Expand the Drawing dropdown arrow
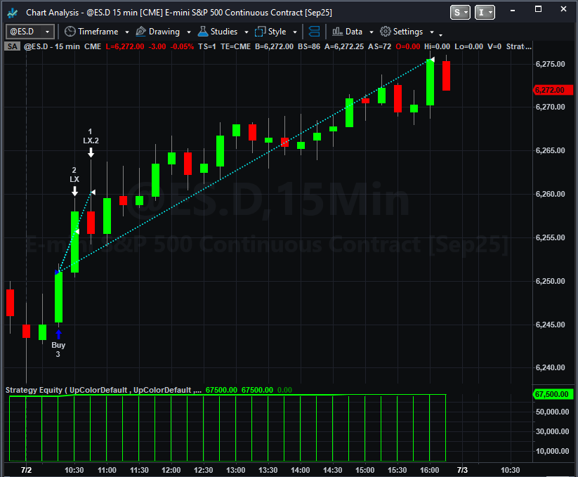Image resolution: width=578 pixels, height=477 pixels. coord(189,32)
